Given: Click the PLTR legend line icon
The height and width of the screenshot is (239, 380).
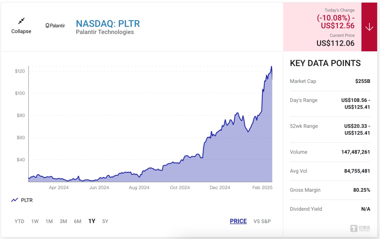Looking at the screenshot, I should pos(15,200).
